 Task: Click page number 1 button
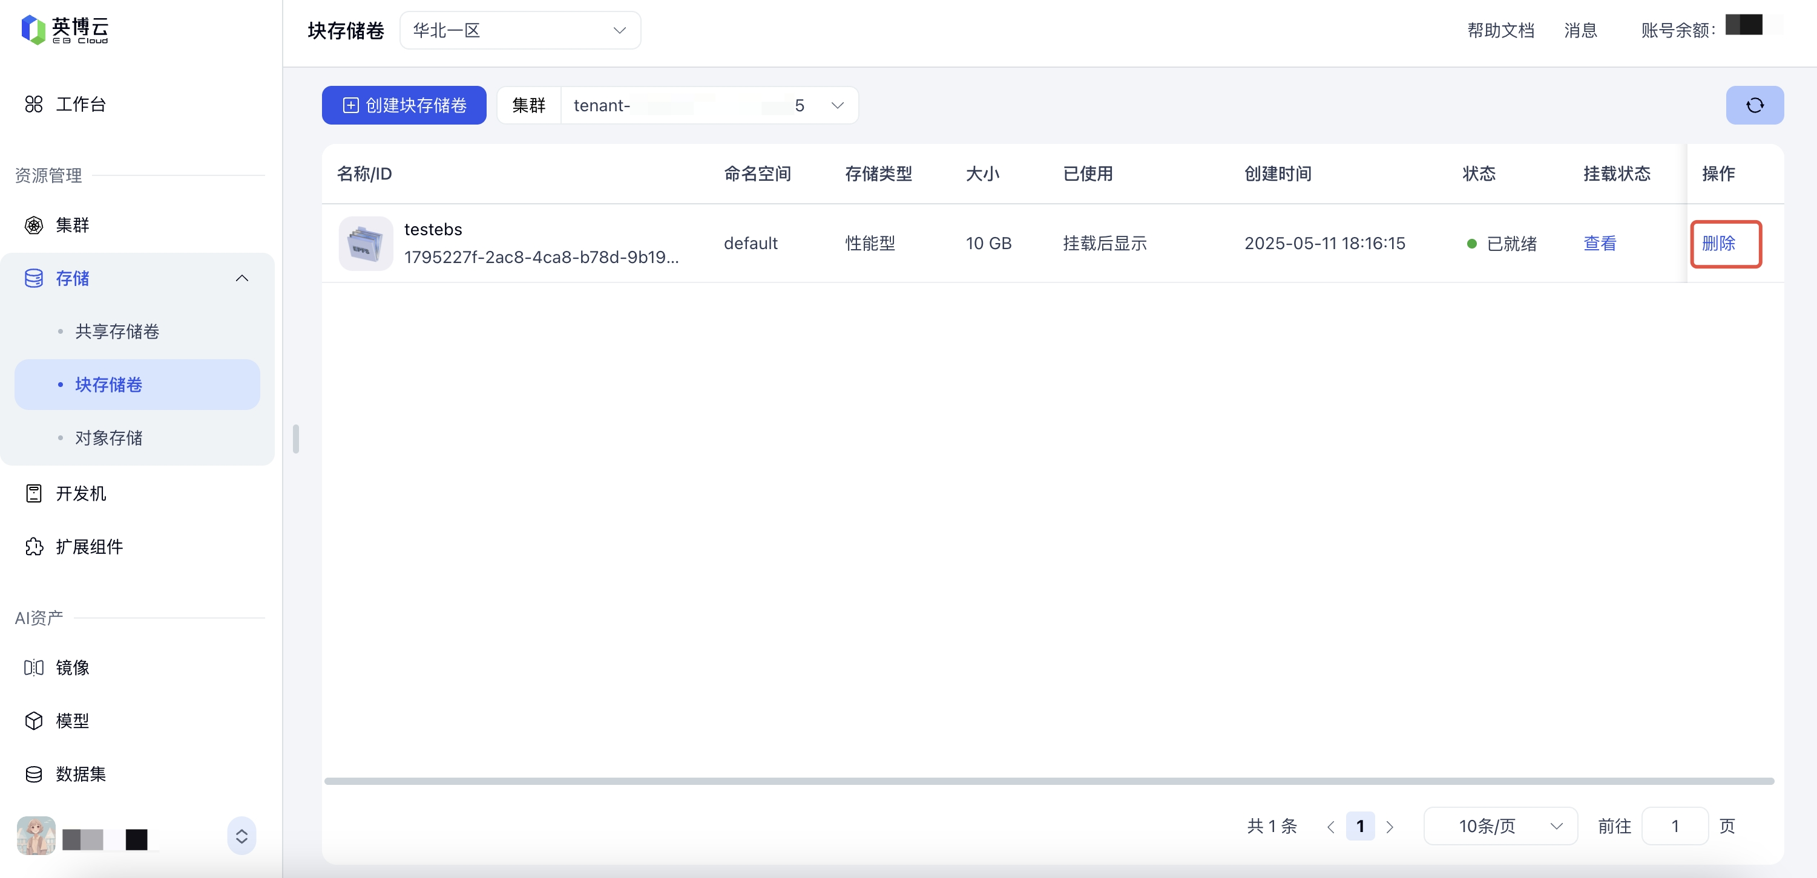(1360, 826)
